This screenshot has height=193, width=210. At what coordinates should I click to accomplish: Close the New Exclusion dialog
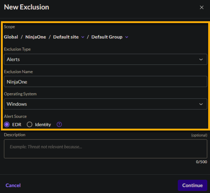point(202,7)
